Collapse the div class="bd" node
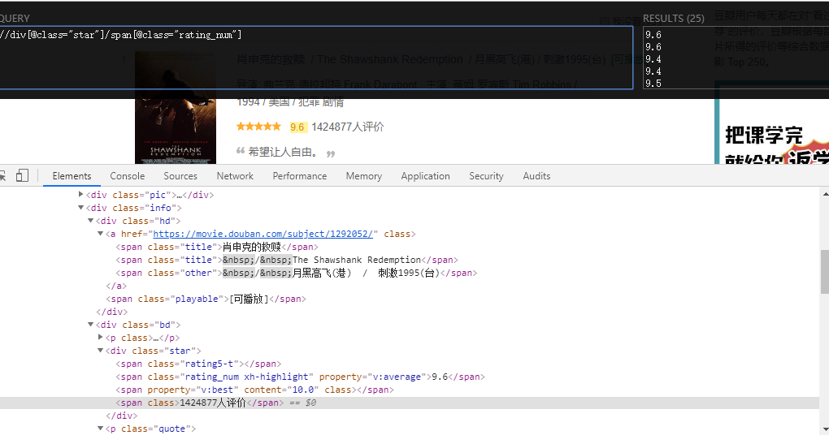The width and height of the screenshot is (829, 435). (90, 324)
